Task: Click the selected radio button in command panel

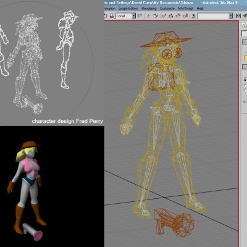Action: click(245, 80)
